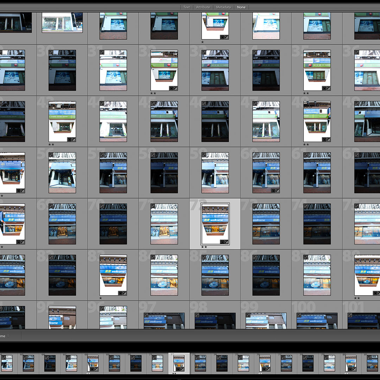Click the crop badge on grid photo 32
This screenshot has width=380, height=380.
tap(171, 88)
